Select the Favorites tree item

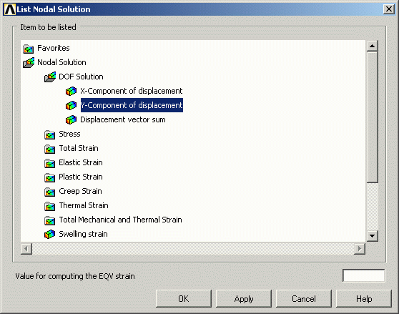pyautogui.click(x=54, y=48)
